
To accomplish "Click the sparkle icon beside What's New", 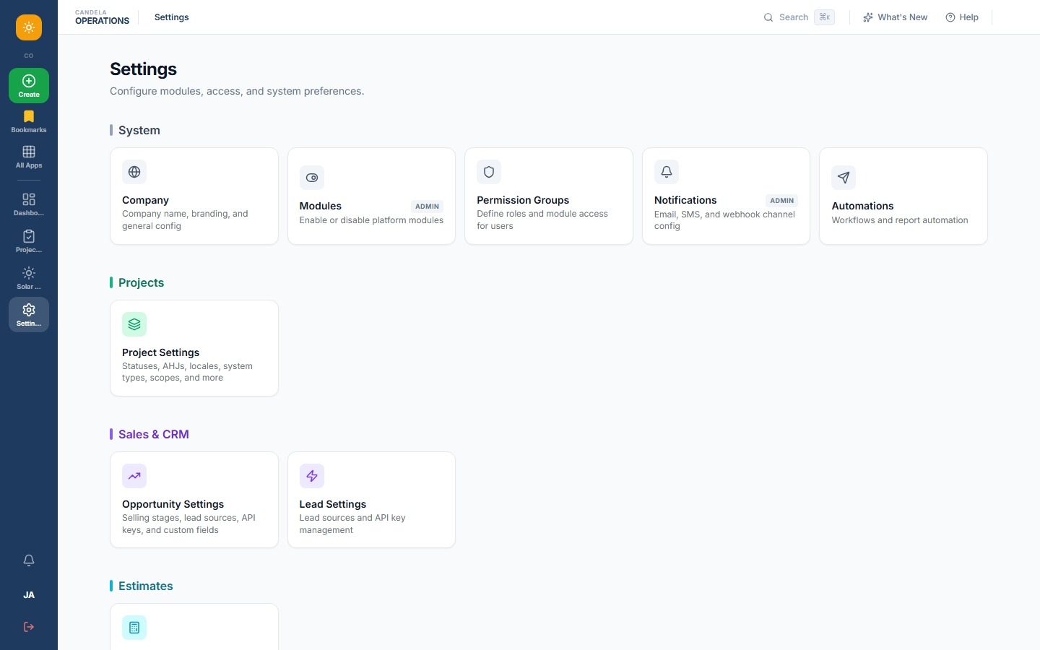I will point(868,17).
